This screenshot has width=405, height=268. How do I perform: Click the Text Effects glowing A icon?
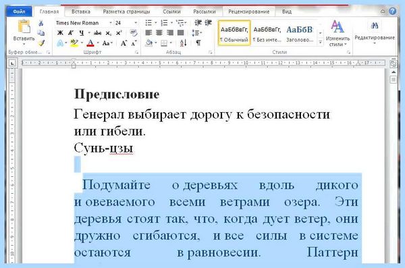point(60,43)
